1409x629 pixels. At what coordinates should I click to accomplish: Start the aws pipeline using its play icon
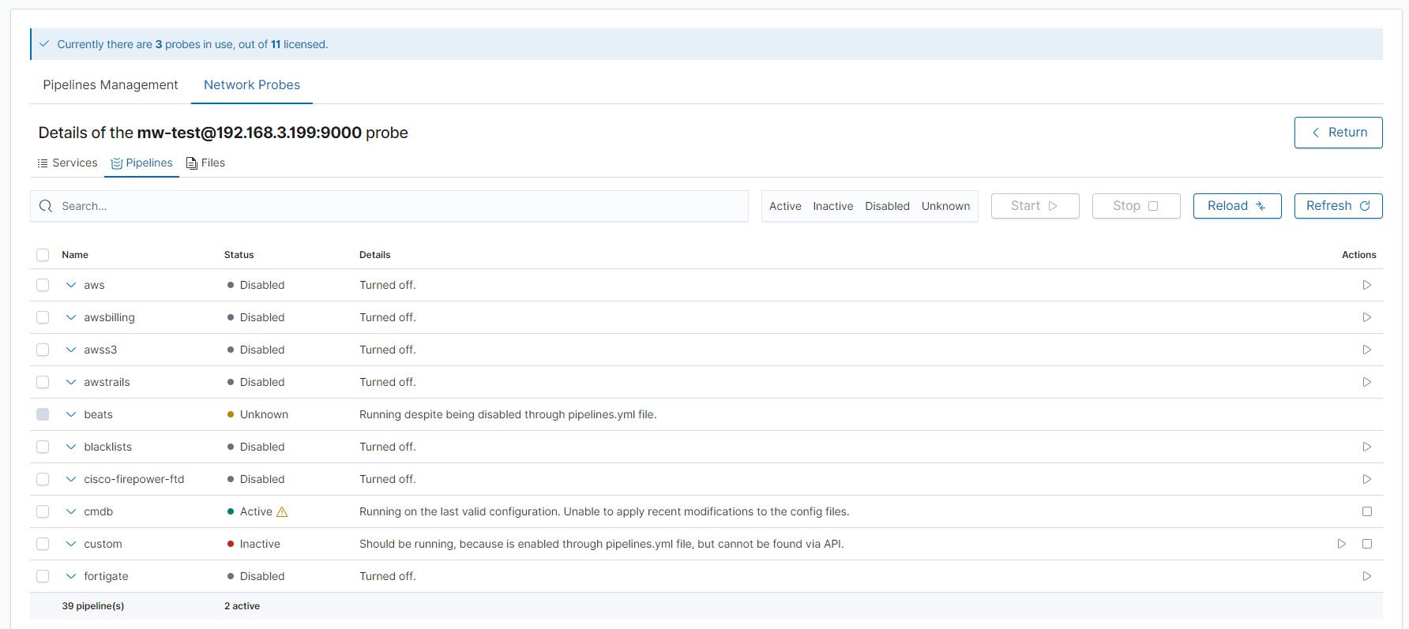point(1366,285)
